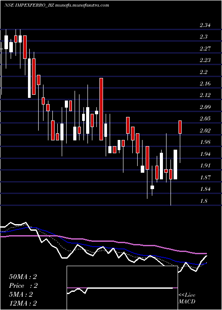
Task: Click the 2.02 price axis label
Action: tap(205, 131)
